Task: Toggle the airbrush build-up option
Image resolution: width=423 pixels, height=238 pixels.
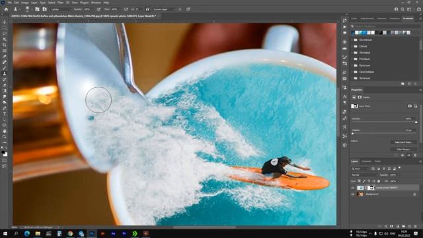Action: pos(126,9)
